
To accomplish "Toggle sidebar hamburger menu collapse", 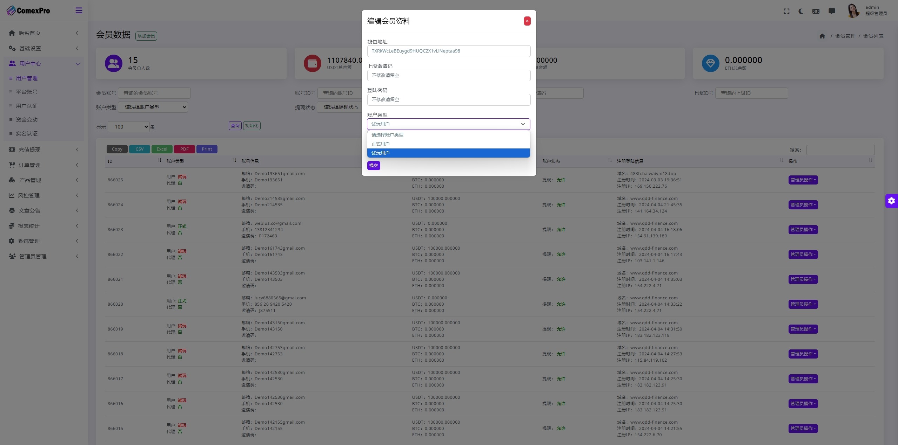I will 79,10.
